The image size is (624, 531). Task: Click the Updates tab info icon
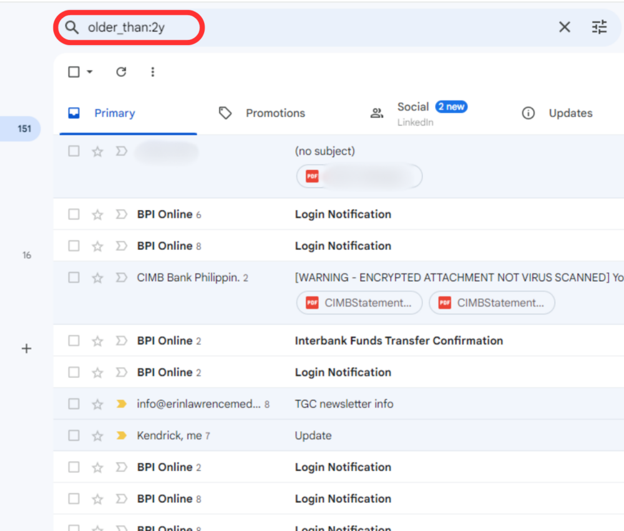coord(529,113)
